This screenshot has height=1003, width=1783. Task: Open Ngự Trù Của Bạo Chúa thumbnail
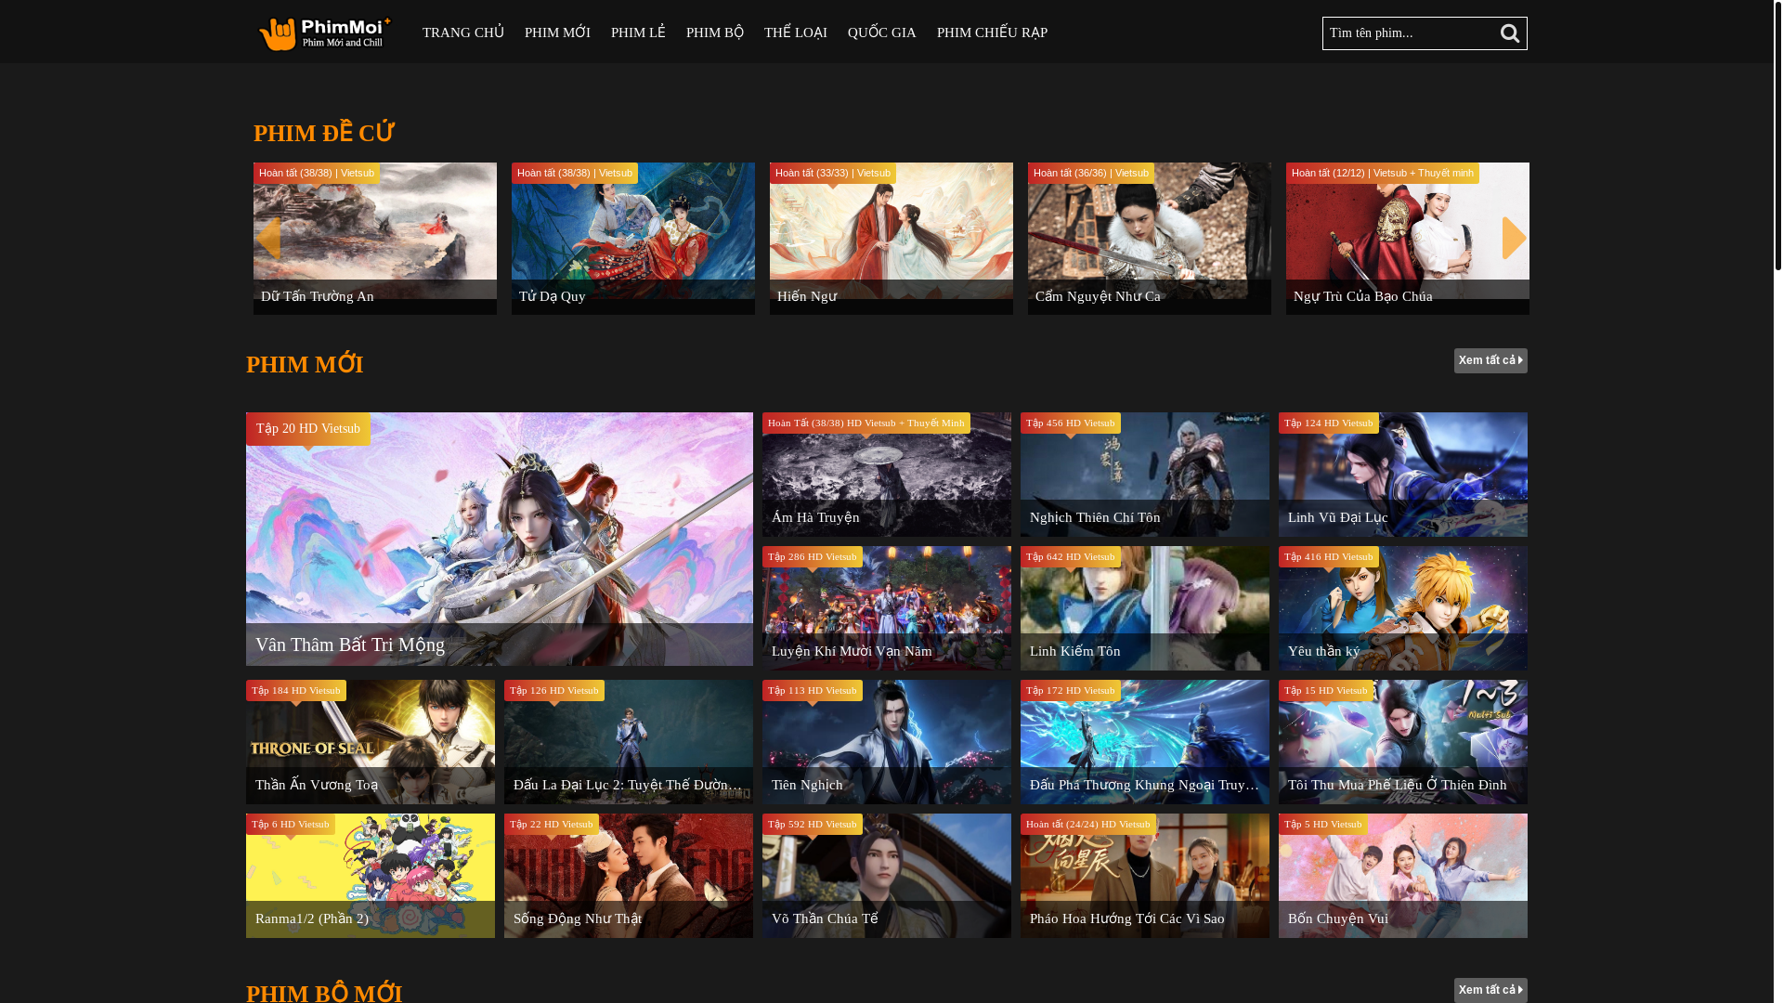coord(1408,239)
